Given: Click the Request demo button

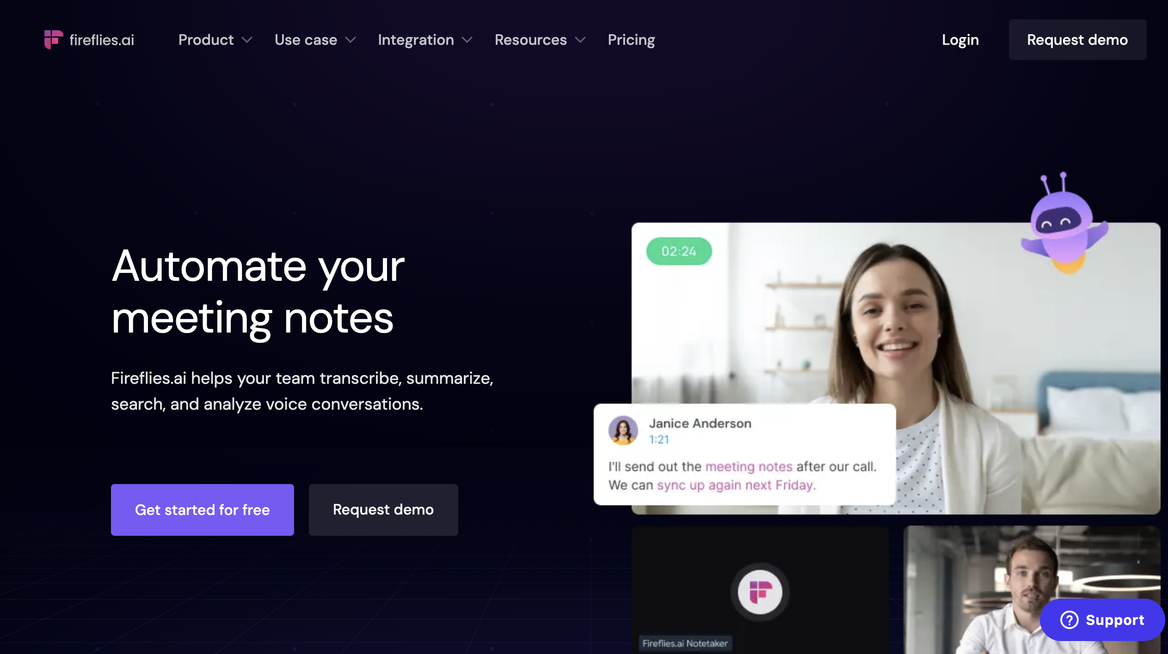Looking at the screenshot, I should (x=1077, y=39).
